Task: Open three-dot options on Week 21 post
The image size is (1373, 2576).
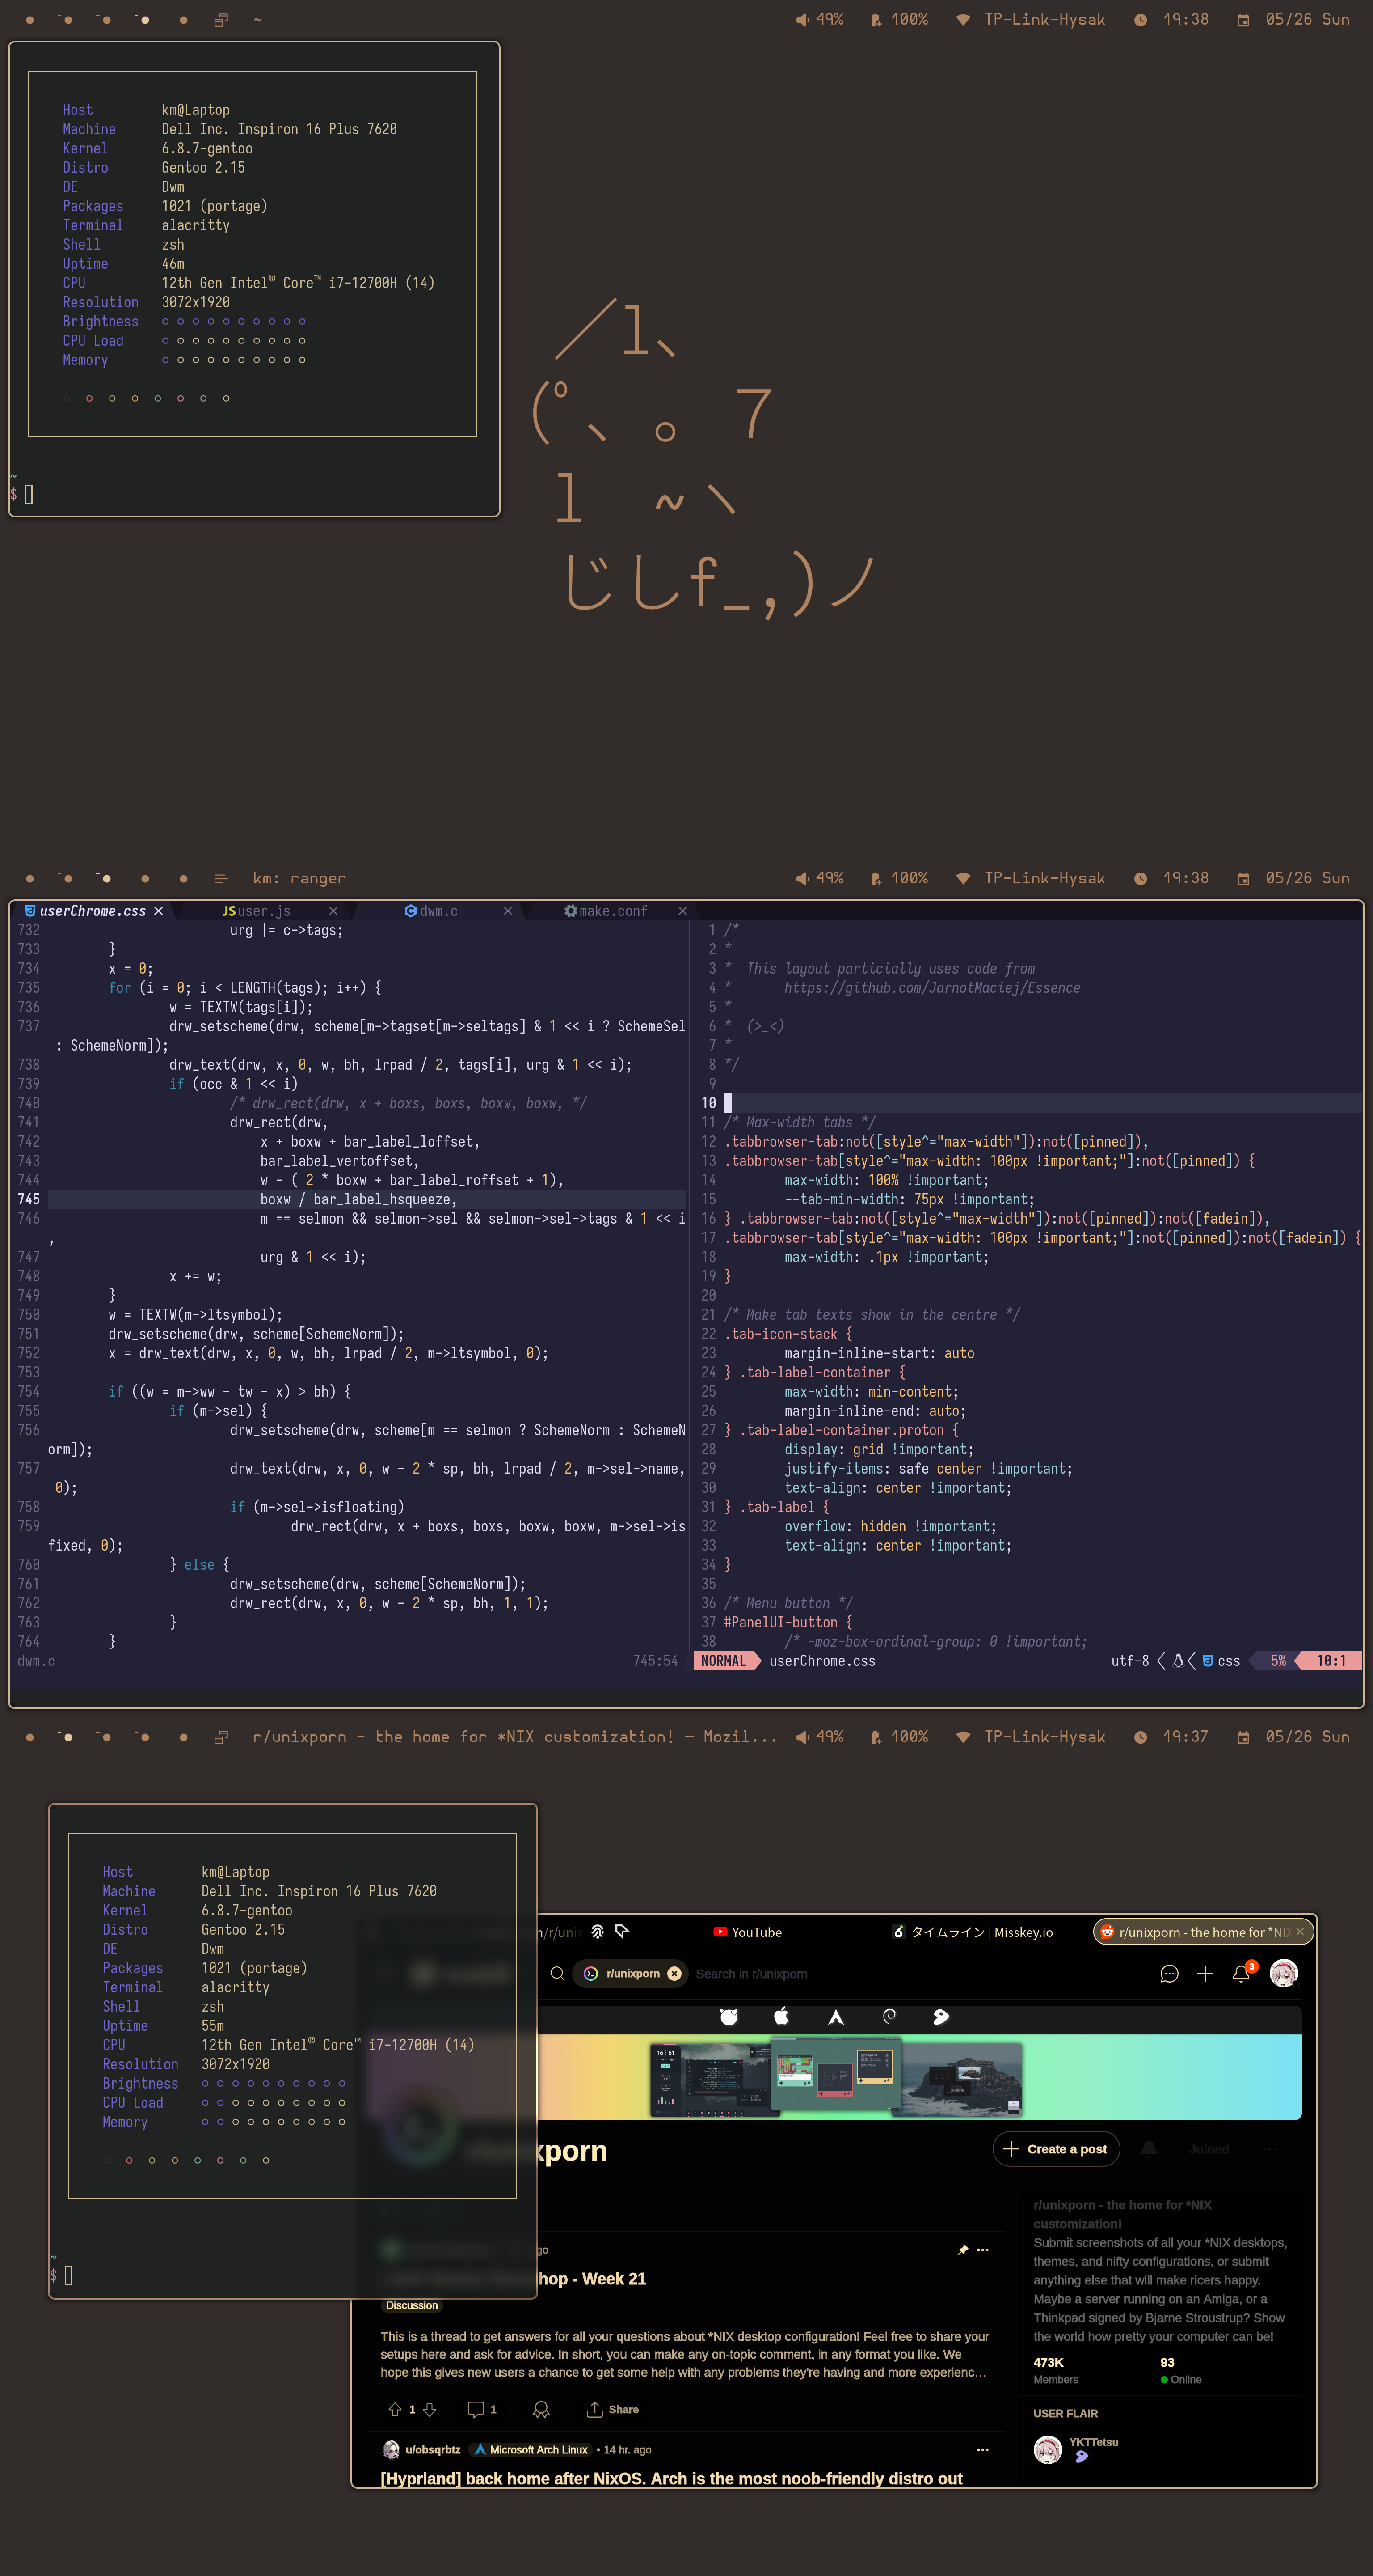Action: 982,2249
